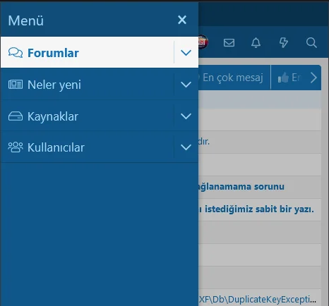Click the user avatar in header
The width and height of the screenshot is (329, 306).
[x=203, y=42]
